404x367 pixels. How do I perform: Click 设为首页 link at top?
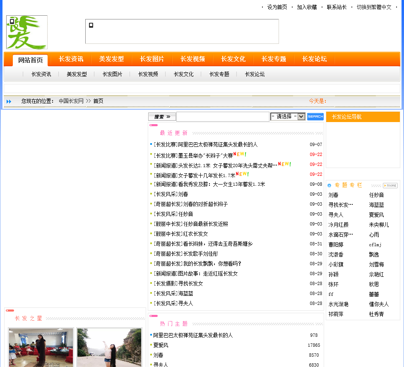(x=277, y=7)
